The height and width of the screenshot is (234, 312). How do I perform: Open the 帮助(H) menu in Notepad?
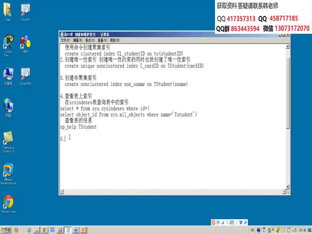tap(115, 40)
